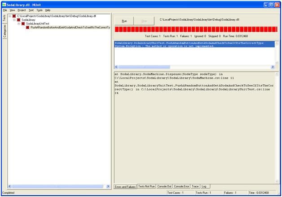Viewport: 282px width, 197px height.
Task: Click the red failure icon beside the SodaLibrary.dll path node
Action: (14, 16)
